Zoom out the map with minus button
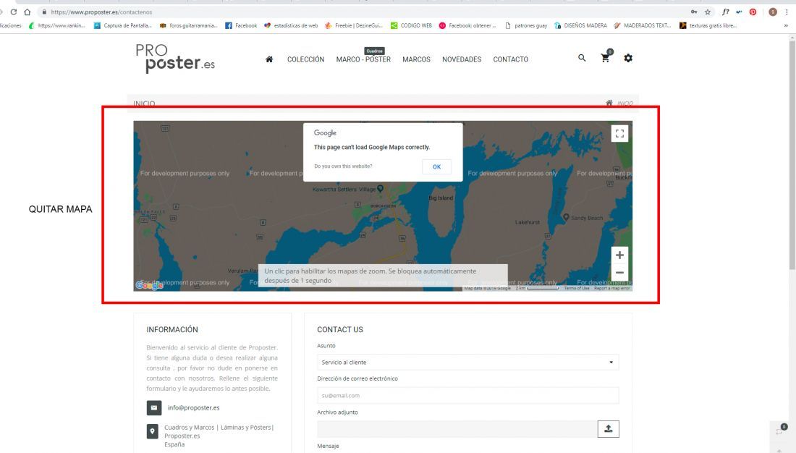 pos(620,273)
